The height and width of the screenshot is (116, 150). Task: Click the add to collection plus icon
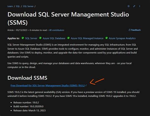128,6
